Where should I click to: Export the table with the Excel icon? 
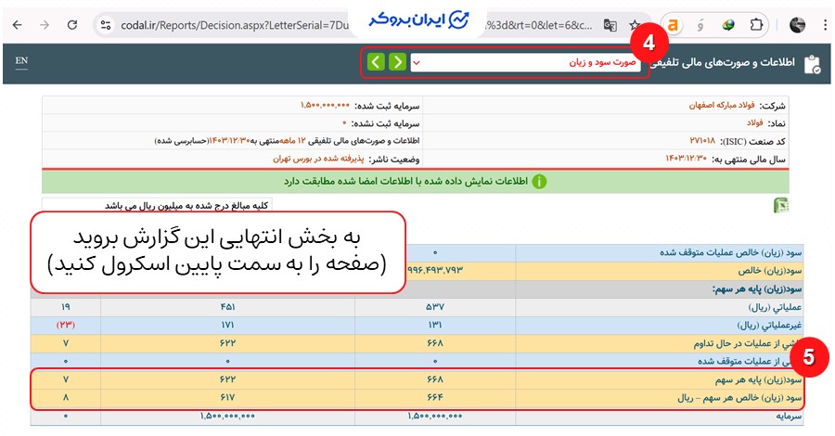click(780, 205)
